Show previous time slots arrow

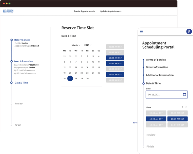click(x=183, y=107)
